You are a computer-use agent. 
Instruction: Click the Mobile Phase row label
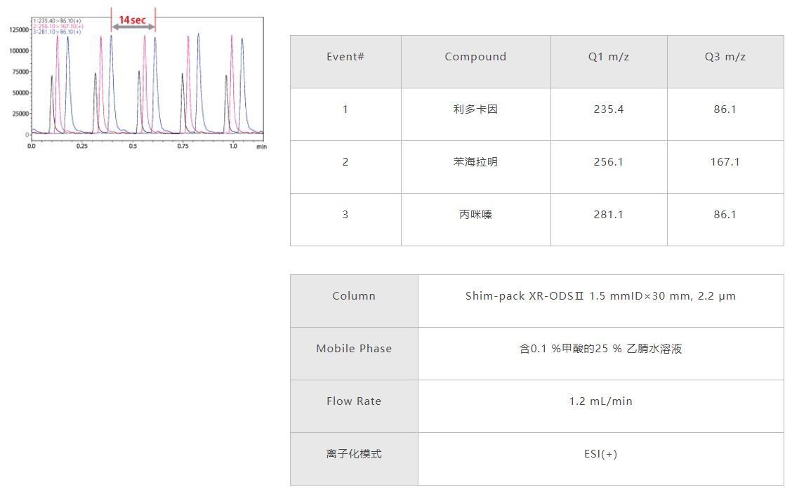[354, 349]
